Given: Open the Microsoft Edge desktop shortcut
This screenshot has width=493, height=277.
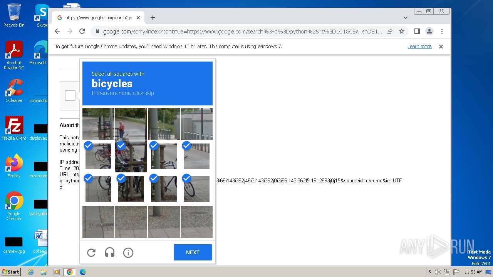Looking at the screenshot, I should (x=39, y=53).
